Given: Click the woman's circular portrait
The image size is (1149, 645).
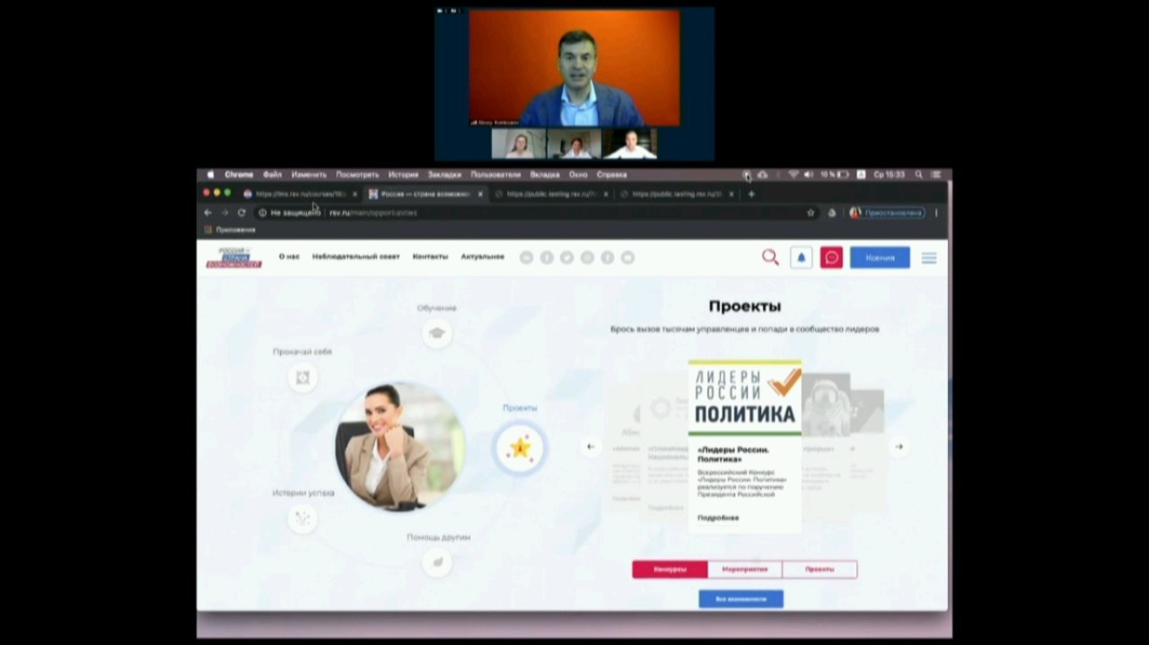Looking at the screenshot, I should point(400,447).
